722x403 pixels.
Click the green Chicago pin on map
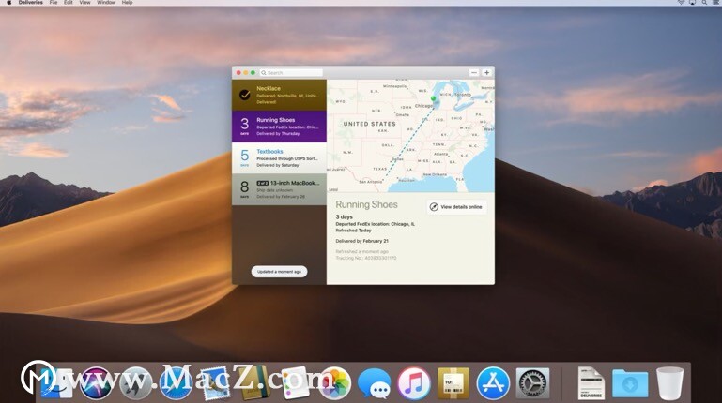tap(433, 98)
